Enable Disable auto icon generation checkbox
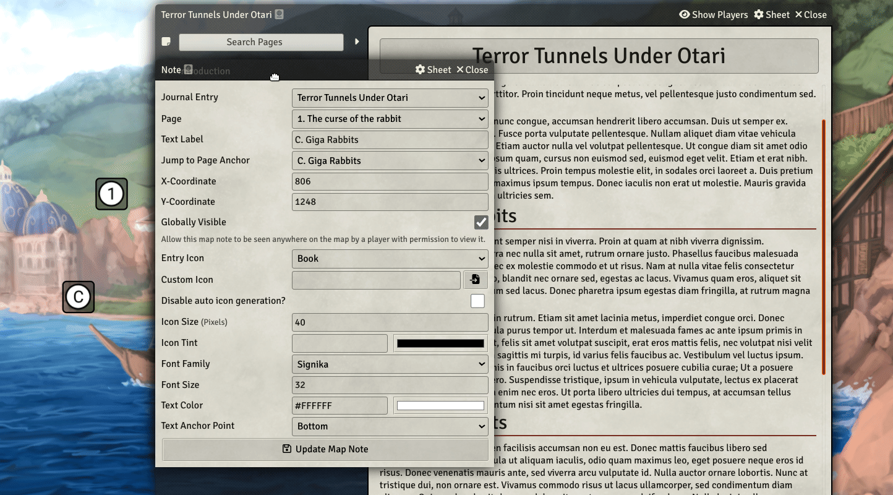Screen dimensions: 893x495 477,301
